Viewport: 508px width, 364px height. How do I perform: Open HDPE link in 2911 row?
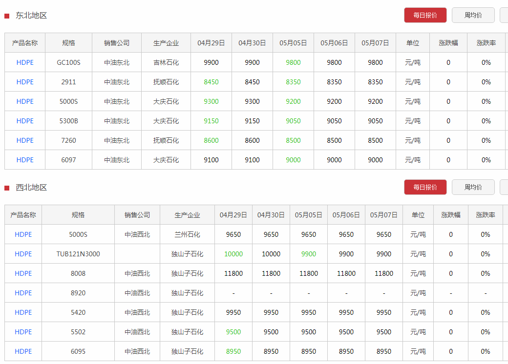25,82
